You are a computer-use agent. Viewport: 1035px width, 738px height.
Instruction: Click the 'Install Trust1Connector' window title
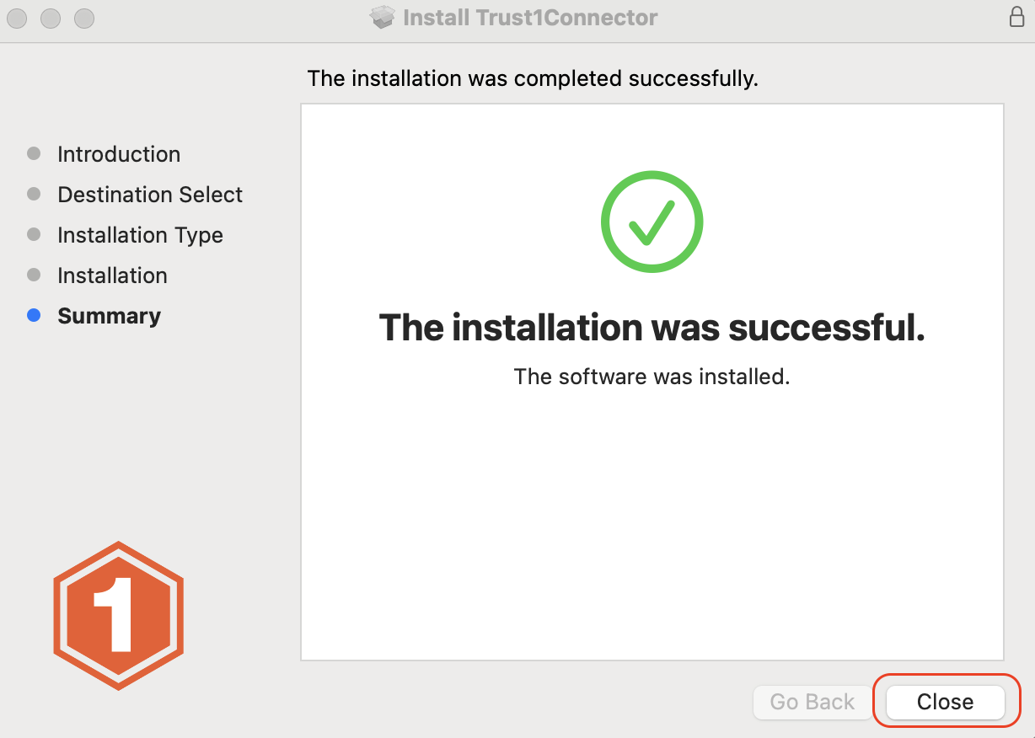pyautogui.click(x=530, y=17)
